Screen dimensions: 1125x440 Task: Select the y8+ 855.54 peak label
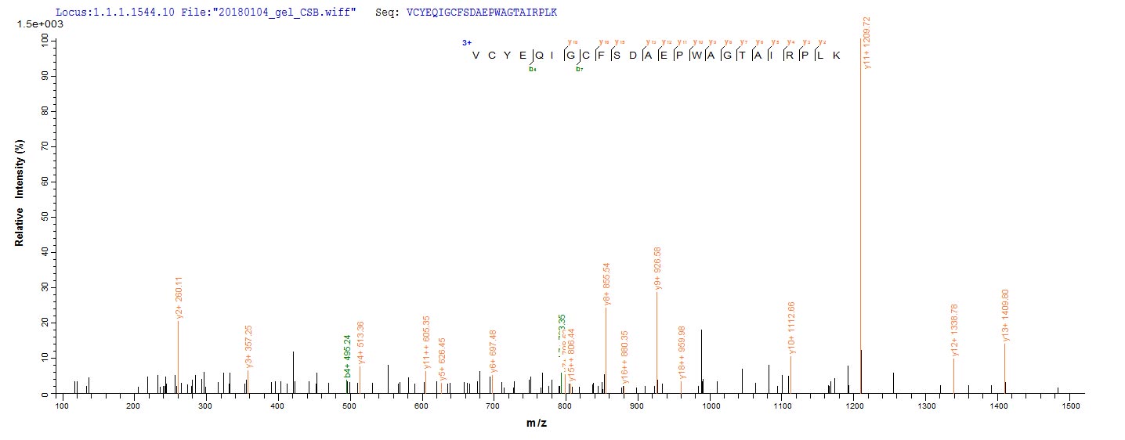pyautogui.click(x=606, y=284)
